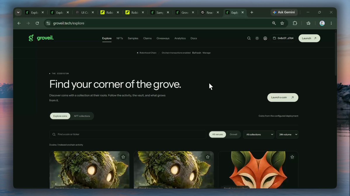350x196 pixels.
Task: Add a new browser tab
Action: pyautogui.click(x=252, y=13)
